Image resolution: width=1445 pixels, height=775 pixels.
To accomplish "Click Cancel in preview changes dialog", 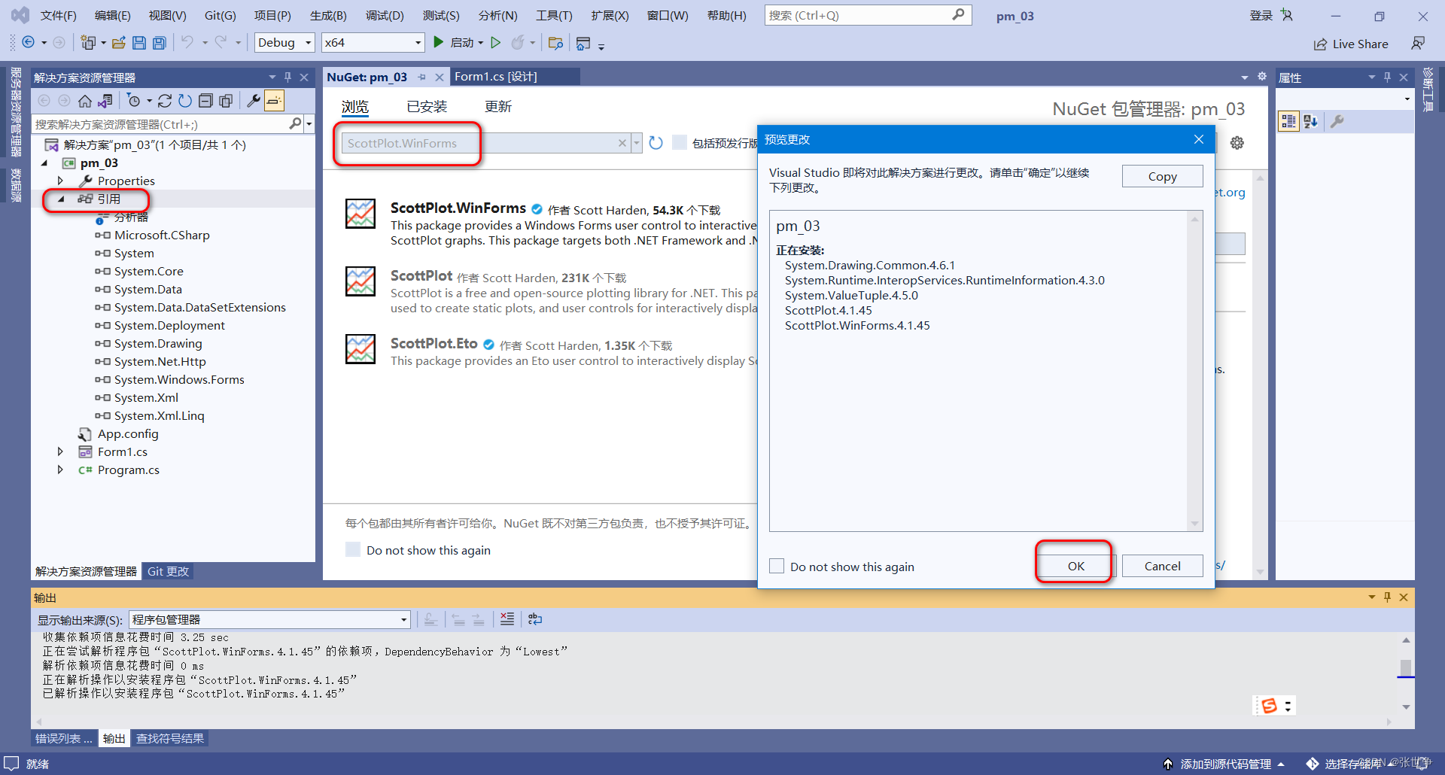I will pos(1162,566).
